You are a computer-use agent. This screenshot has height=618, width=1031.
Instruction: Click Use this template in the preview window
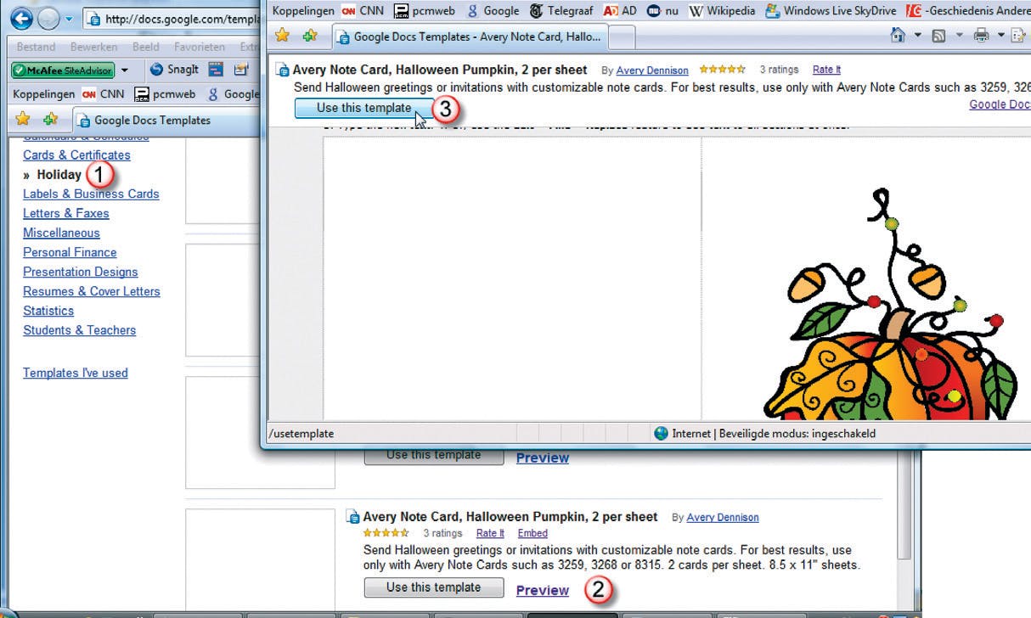pyautogui.click(x=363, y=108)
